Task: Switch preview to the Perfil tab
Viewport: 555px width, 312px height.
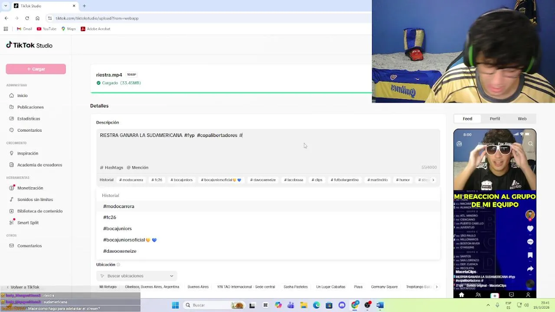Action: pos(495,119)
